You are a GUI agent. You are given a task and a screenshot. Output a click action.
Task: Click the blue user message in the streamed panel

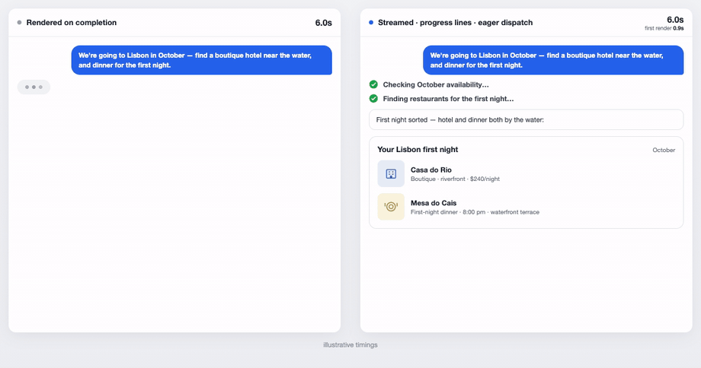click(x=553, y=60)
